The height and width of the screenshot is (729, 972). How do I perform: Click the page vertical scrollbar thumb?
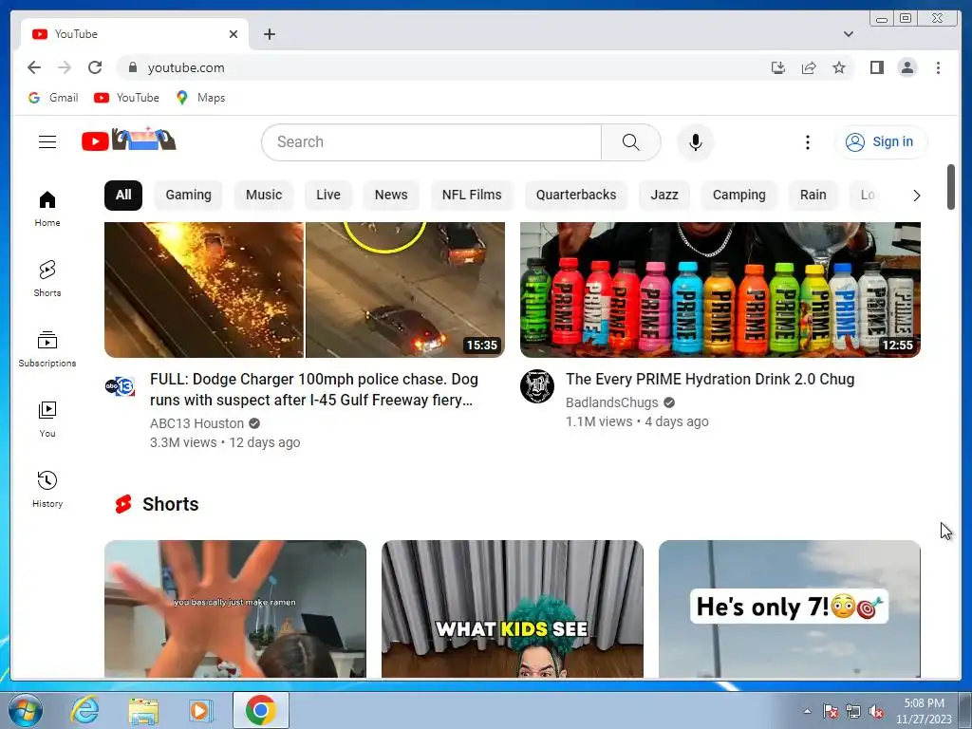pyautogui.click(x=950, y=187)
